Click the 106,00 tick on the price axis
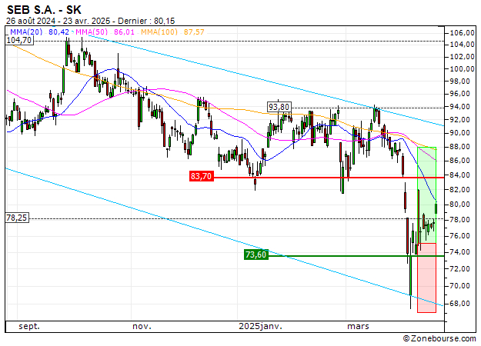The image size is (481, 346). pos(462,33)
